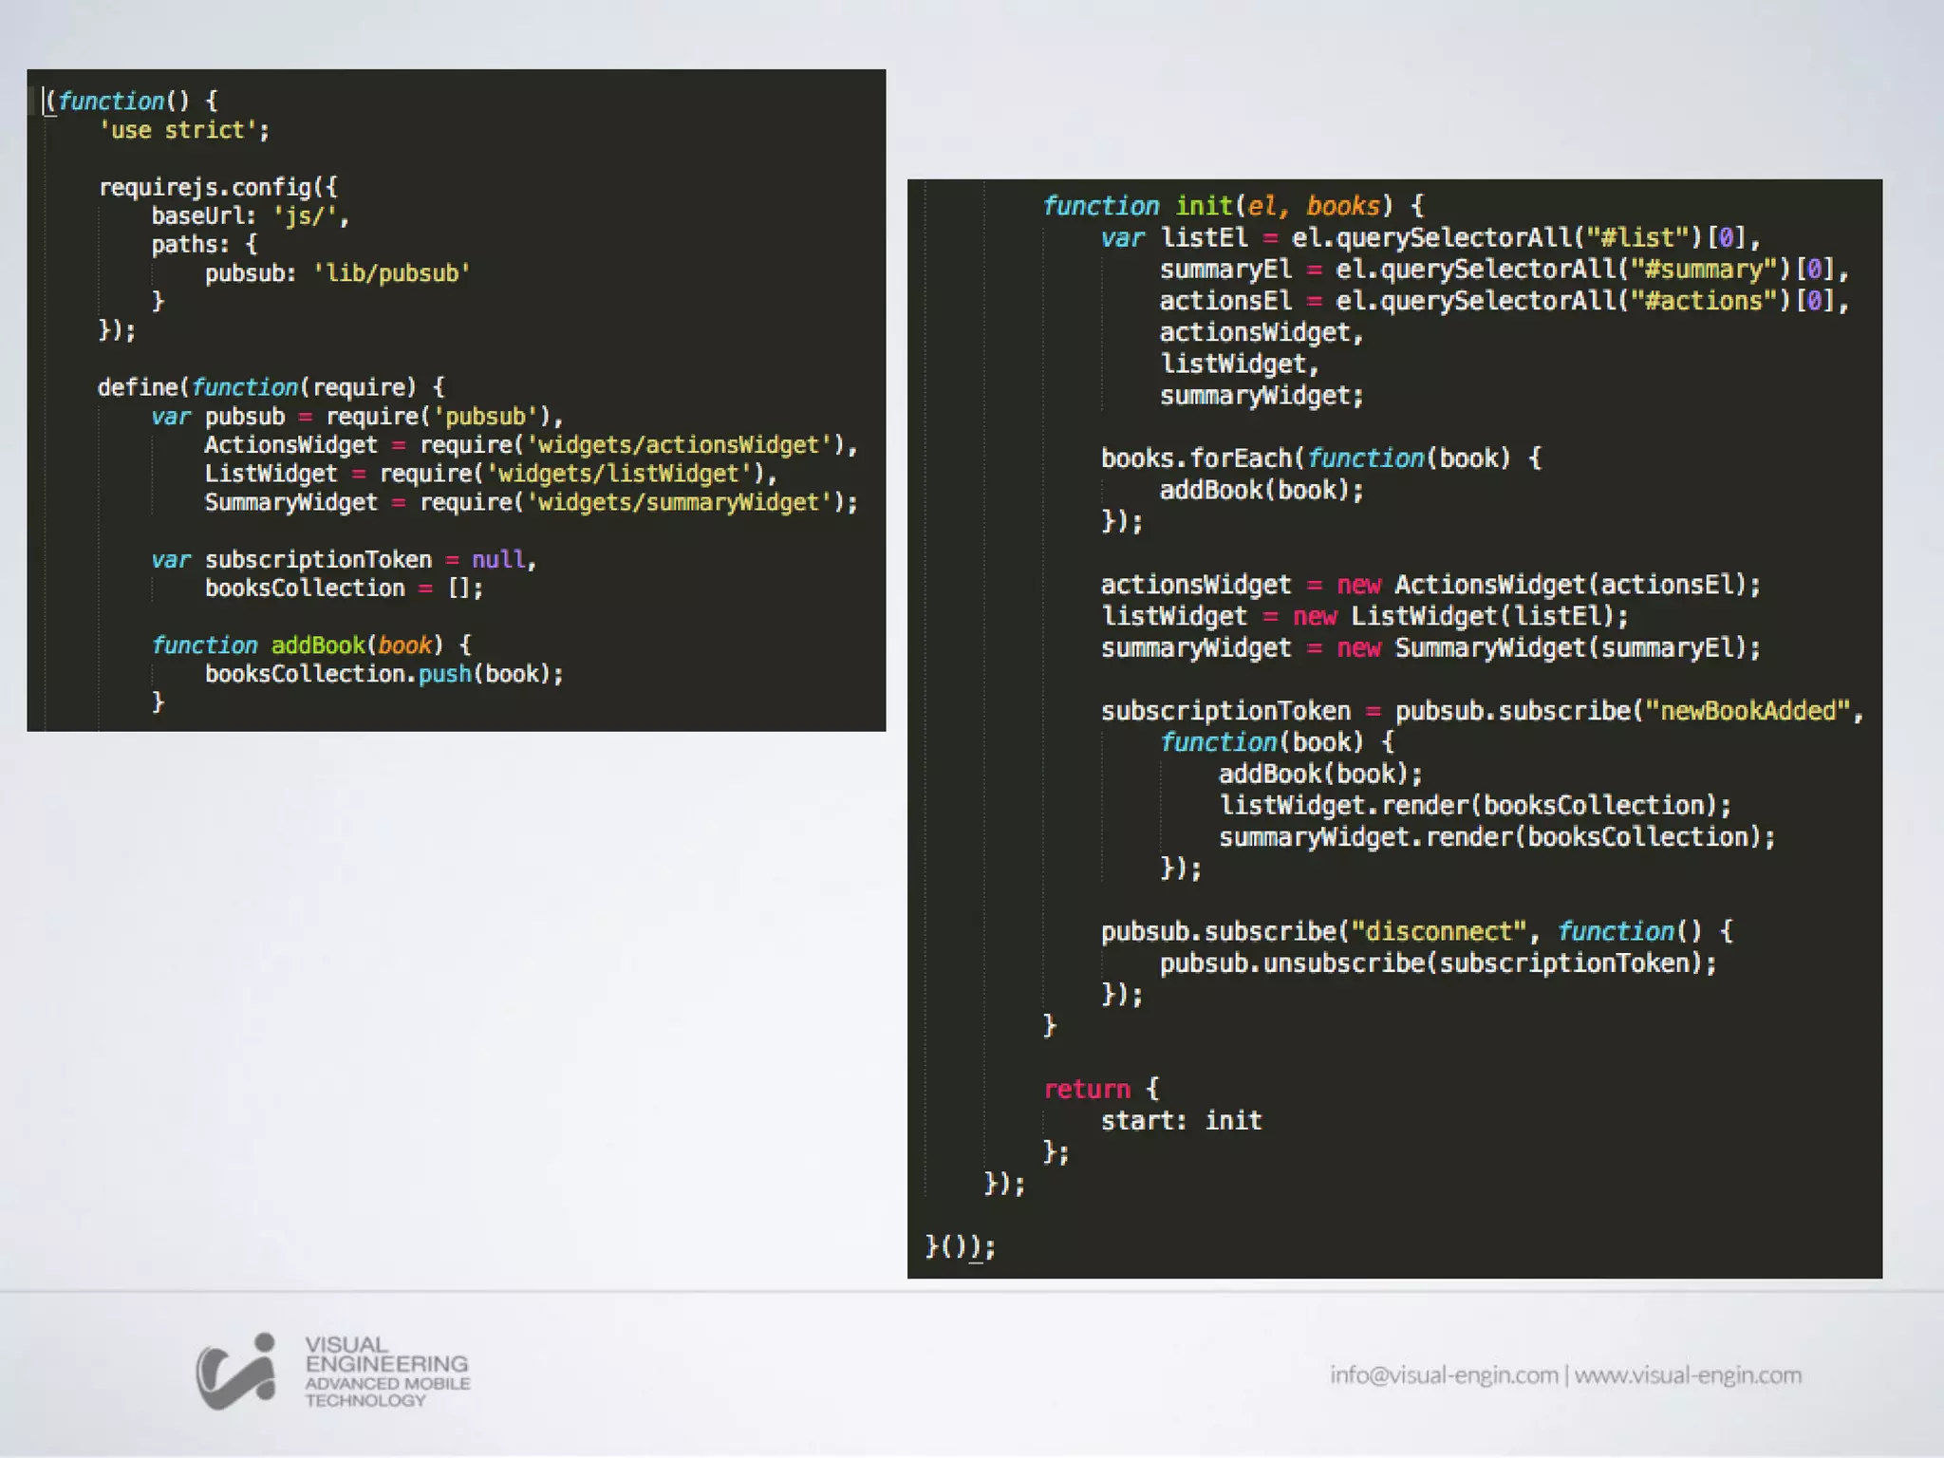Click pubsub.subscribe("disconnect" line
Screen dimensions: 1944x1458
(1418, 930)
